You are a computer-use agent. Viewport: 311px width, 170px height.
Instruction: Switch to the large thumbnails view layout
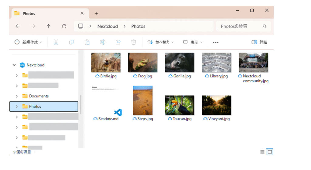click(x=269, y=151)
